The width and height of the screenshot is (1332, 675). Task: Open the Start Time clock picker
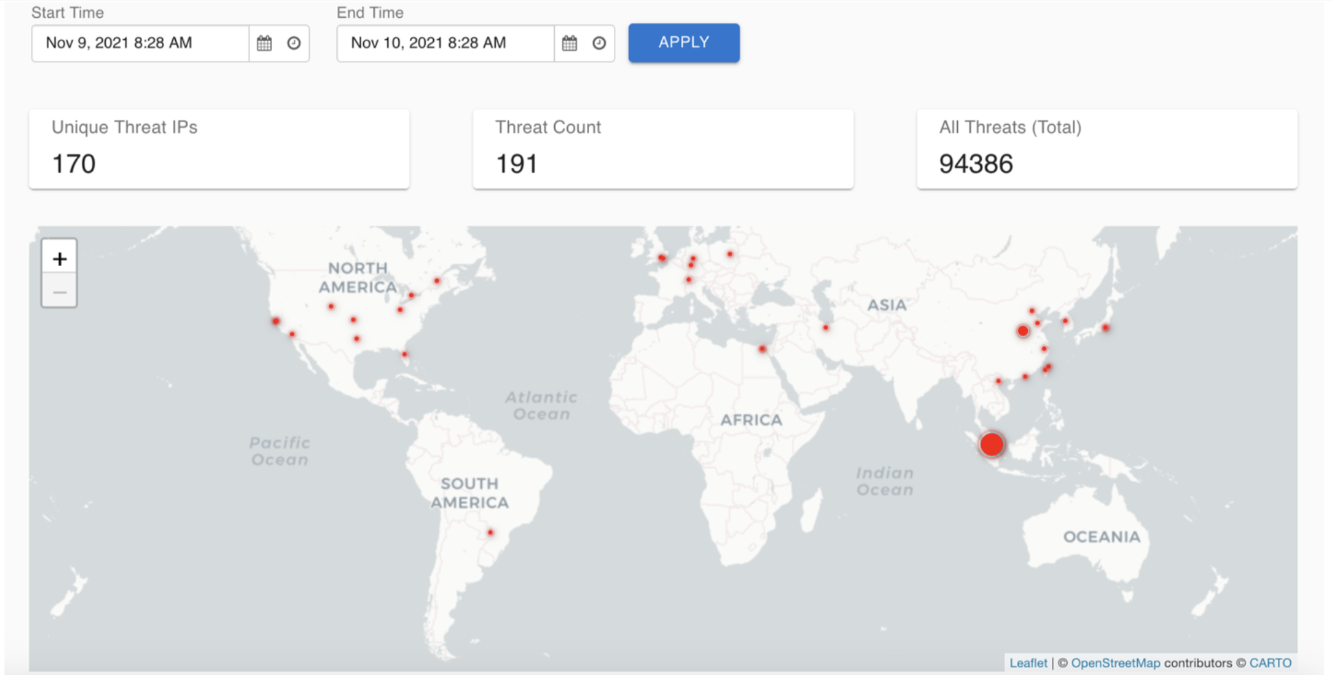pos(294,43)
